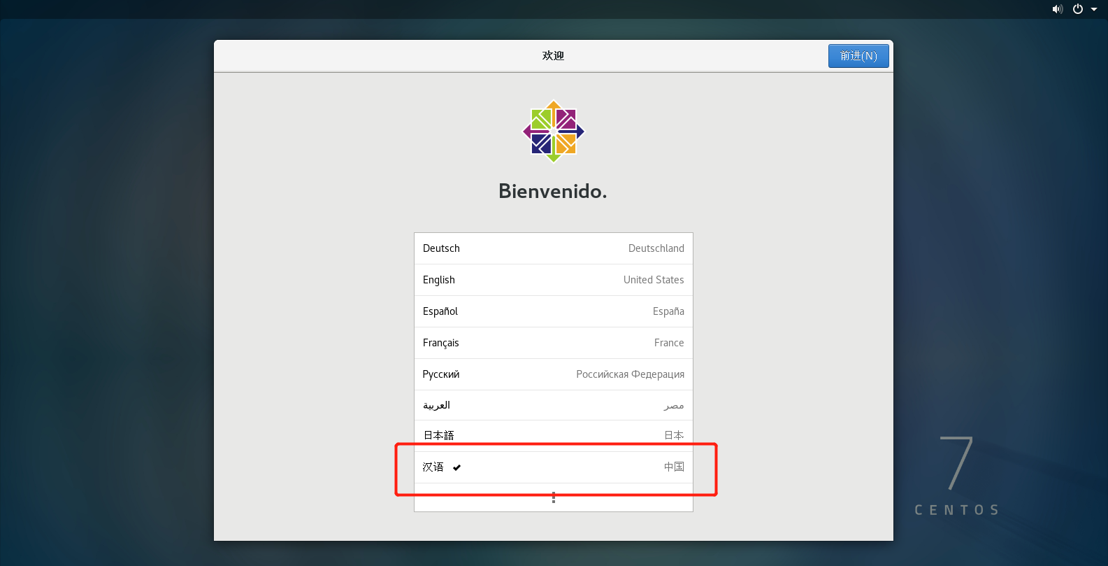Viewport: 1108px width, 566px height.
Task: Choose 日本語 Japanese language row
Action: coord(554,436)
